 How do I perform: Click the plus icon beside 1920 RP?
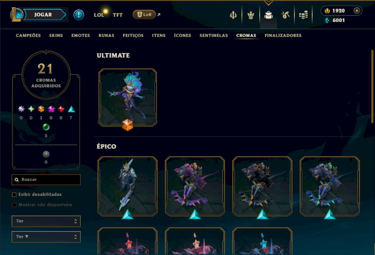pos(357,11)
